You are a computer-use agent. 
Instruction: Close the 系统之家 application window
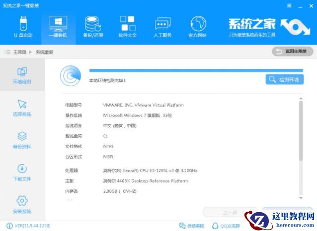[311, 6]
